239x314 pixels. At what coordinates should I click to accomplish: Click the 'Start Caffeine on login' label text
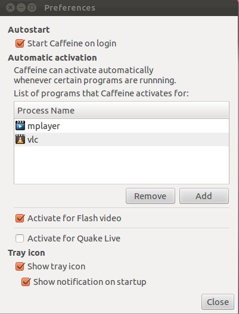[x=72, y=43]
